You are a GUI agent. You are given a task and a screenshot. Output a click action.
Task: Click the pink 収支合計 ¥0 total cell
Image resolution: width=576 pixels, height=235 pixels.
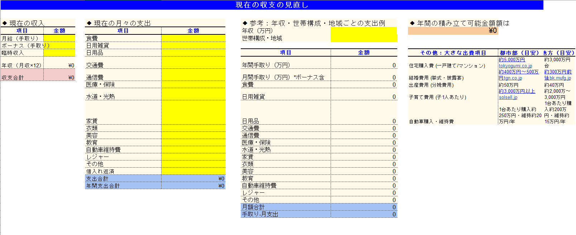tap(59, 77)
